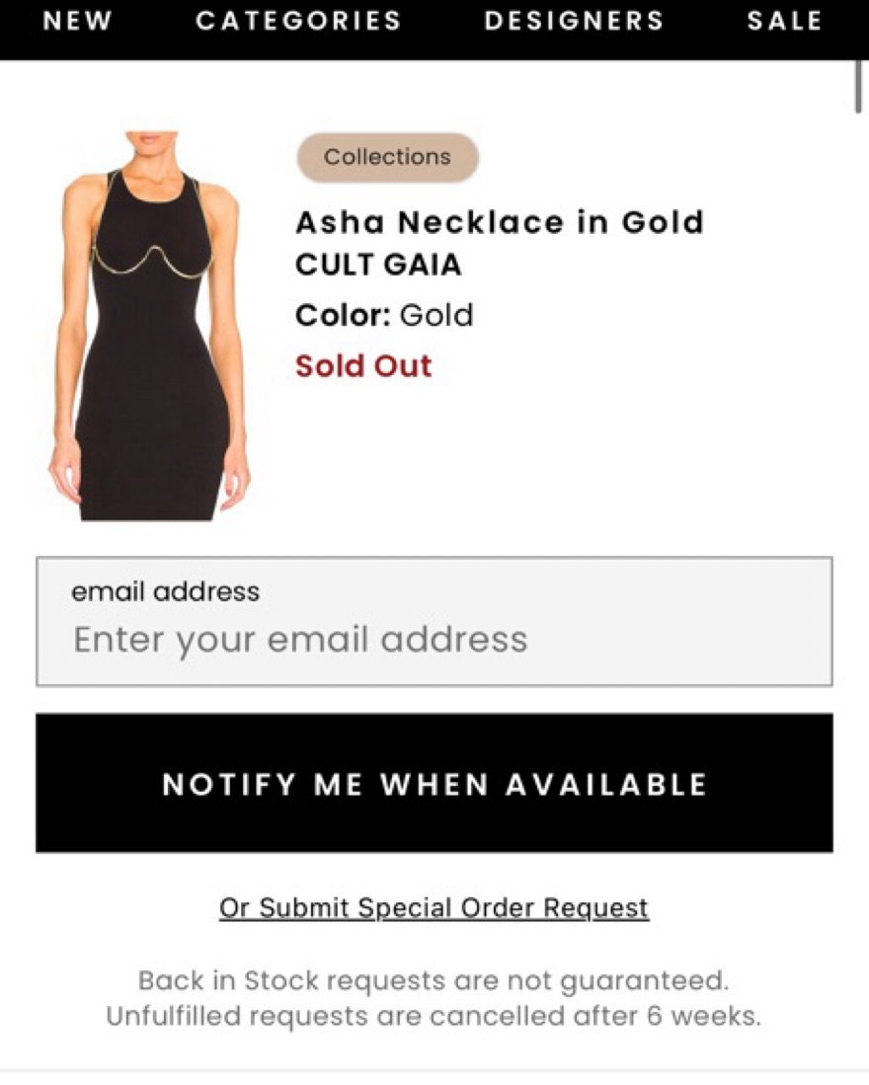Click the Collections pill tag
869x1085 pixels.
387,157
